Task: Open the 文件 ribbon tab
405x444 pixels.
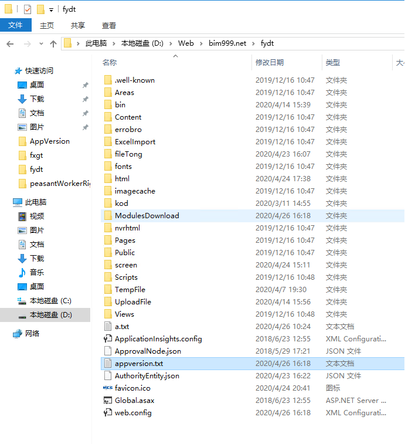Action: (x=16, y=25)
